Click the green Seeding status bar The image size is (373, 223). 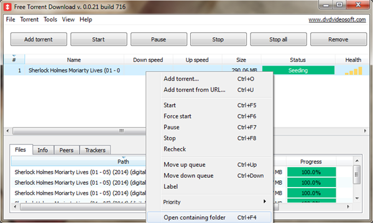298,71
